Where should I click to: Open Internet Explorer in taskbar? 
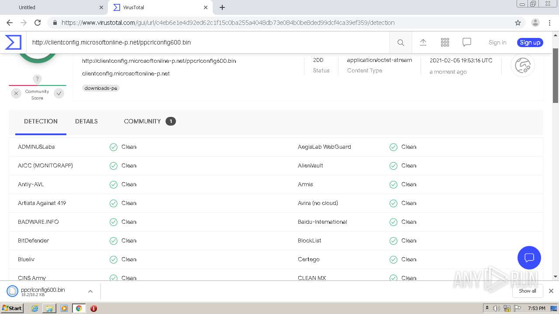point(35,308)
